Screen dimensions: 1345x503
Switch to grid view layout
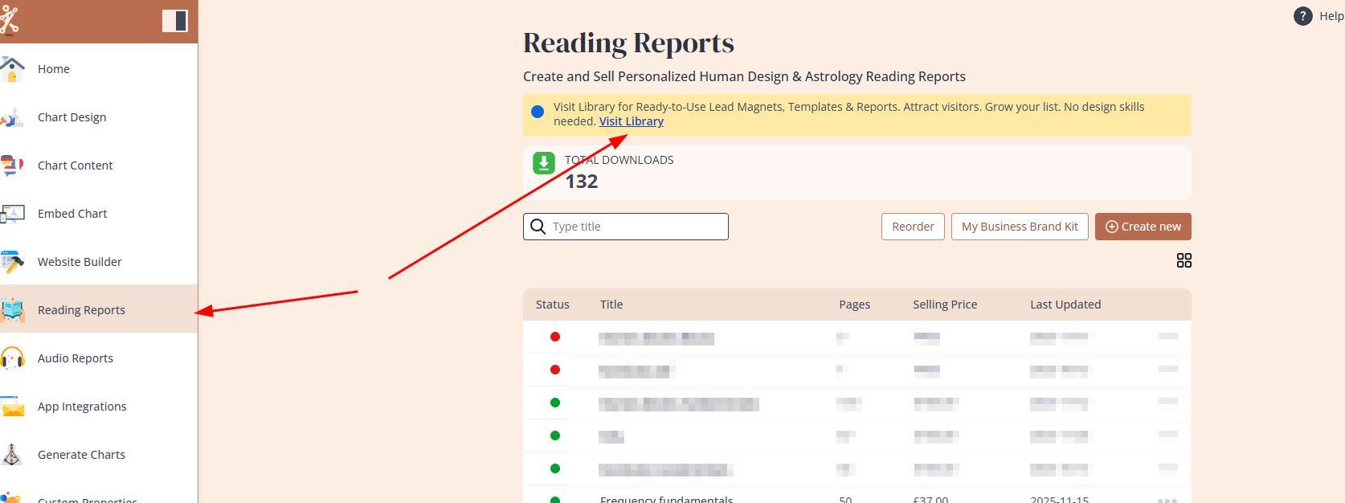pos(1184,260)
